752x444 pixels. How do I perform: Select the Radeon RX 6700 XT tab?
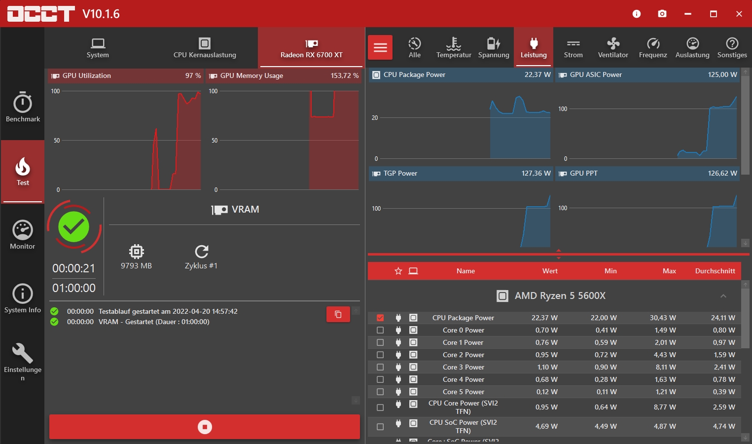pos(311,48)
